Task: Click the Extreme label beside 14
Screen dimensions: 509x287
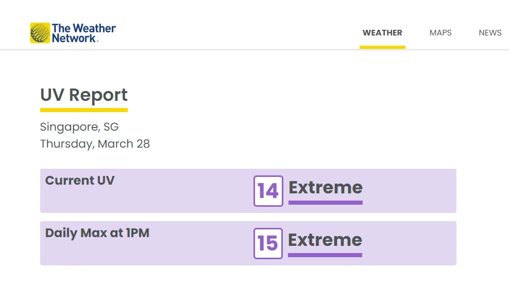Action: [326, 187]
